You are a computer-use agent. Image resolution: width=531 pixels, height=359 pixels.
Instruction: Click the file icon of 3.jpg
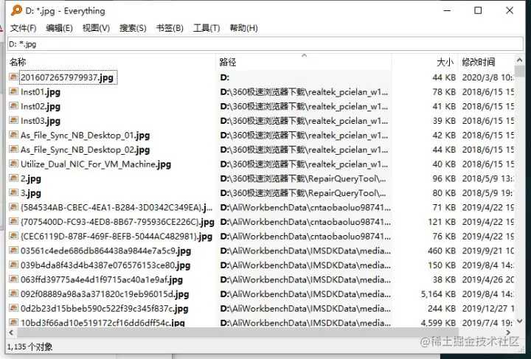coord(13,192)
